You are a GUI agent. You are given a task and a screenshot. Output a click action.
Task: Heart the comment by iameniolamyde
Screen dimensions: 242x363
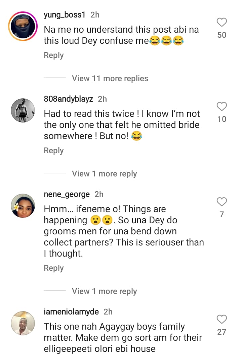click(221, 319)
